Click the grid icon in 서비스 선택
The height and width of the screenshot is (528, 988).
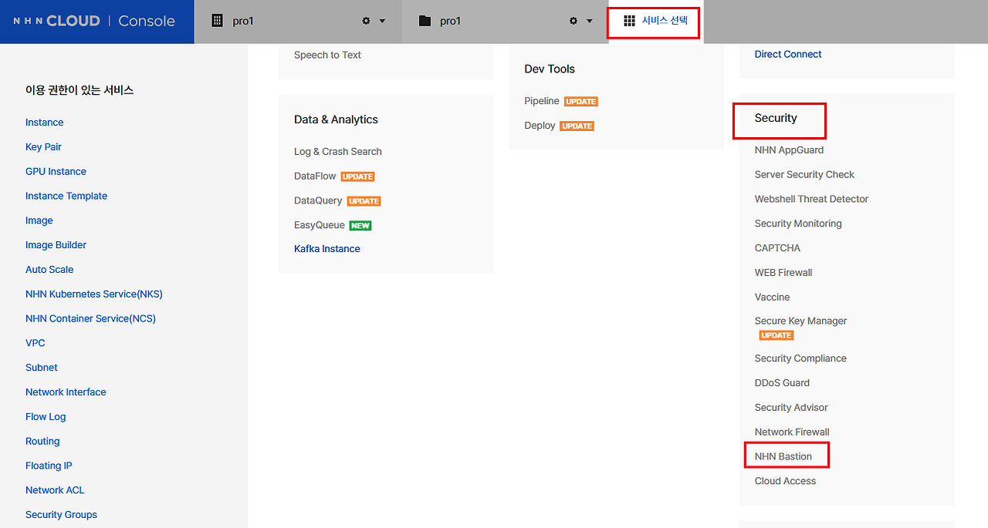point(630,21)
